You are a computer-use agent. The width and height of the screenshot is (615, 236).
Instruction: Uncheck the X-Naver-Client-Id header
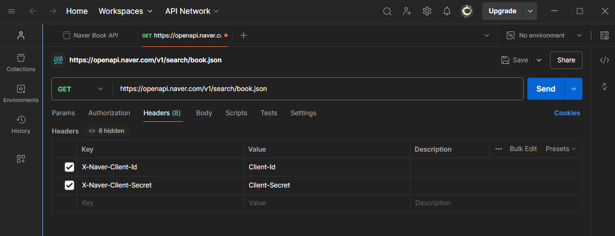coord(69,167)
